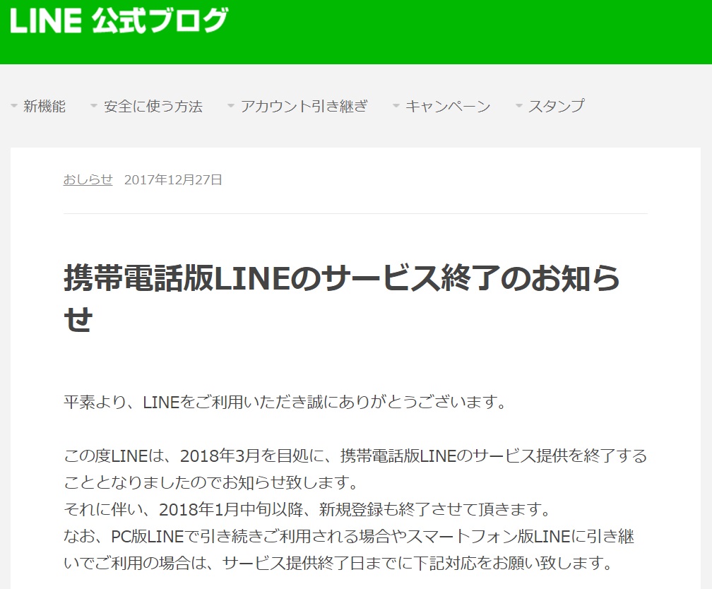Open the キャンペーン menu item
Viewport: 712px width, 589px height.
(448, 107)
